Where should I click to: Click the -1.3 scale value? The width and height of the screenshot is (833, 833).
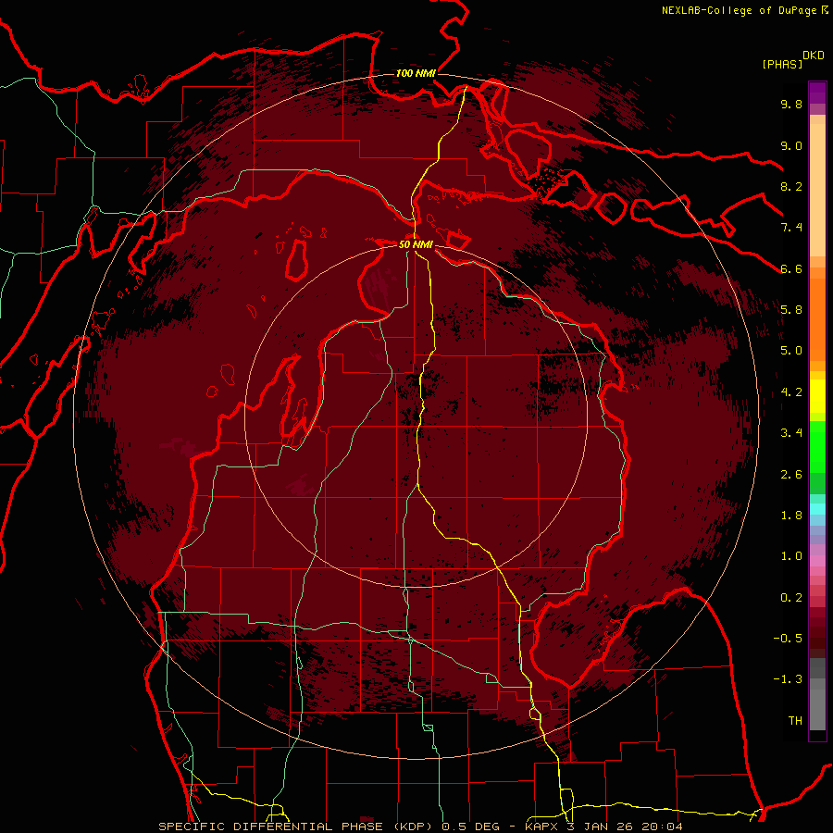point(788,679)
